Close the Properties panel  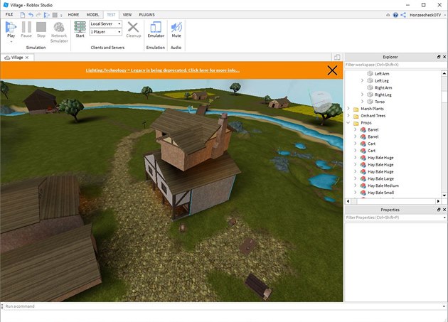[444, 210]
